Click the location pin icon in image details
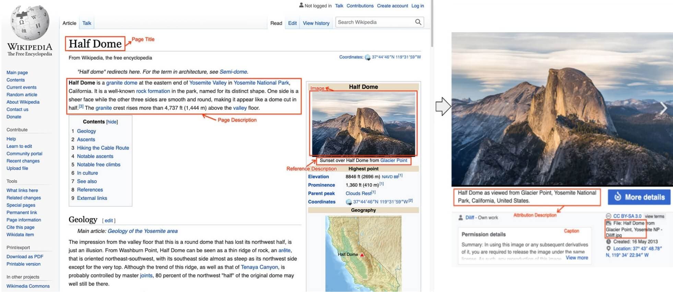 coord(609,248)
